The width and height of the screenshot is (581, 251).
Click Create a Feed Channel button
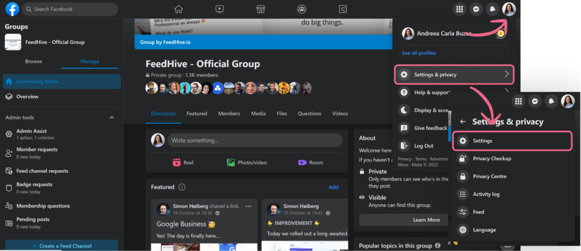pyautogui.click(x=61, y=245)
